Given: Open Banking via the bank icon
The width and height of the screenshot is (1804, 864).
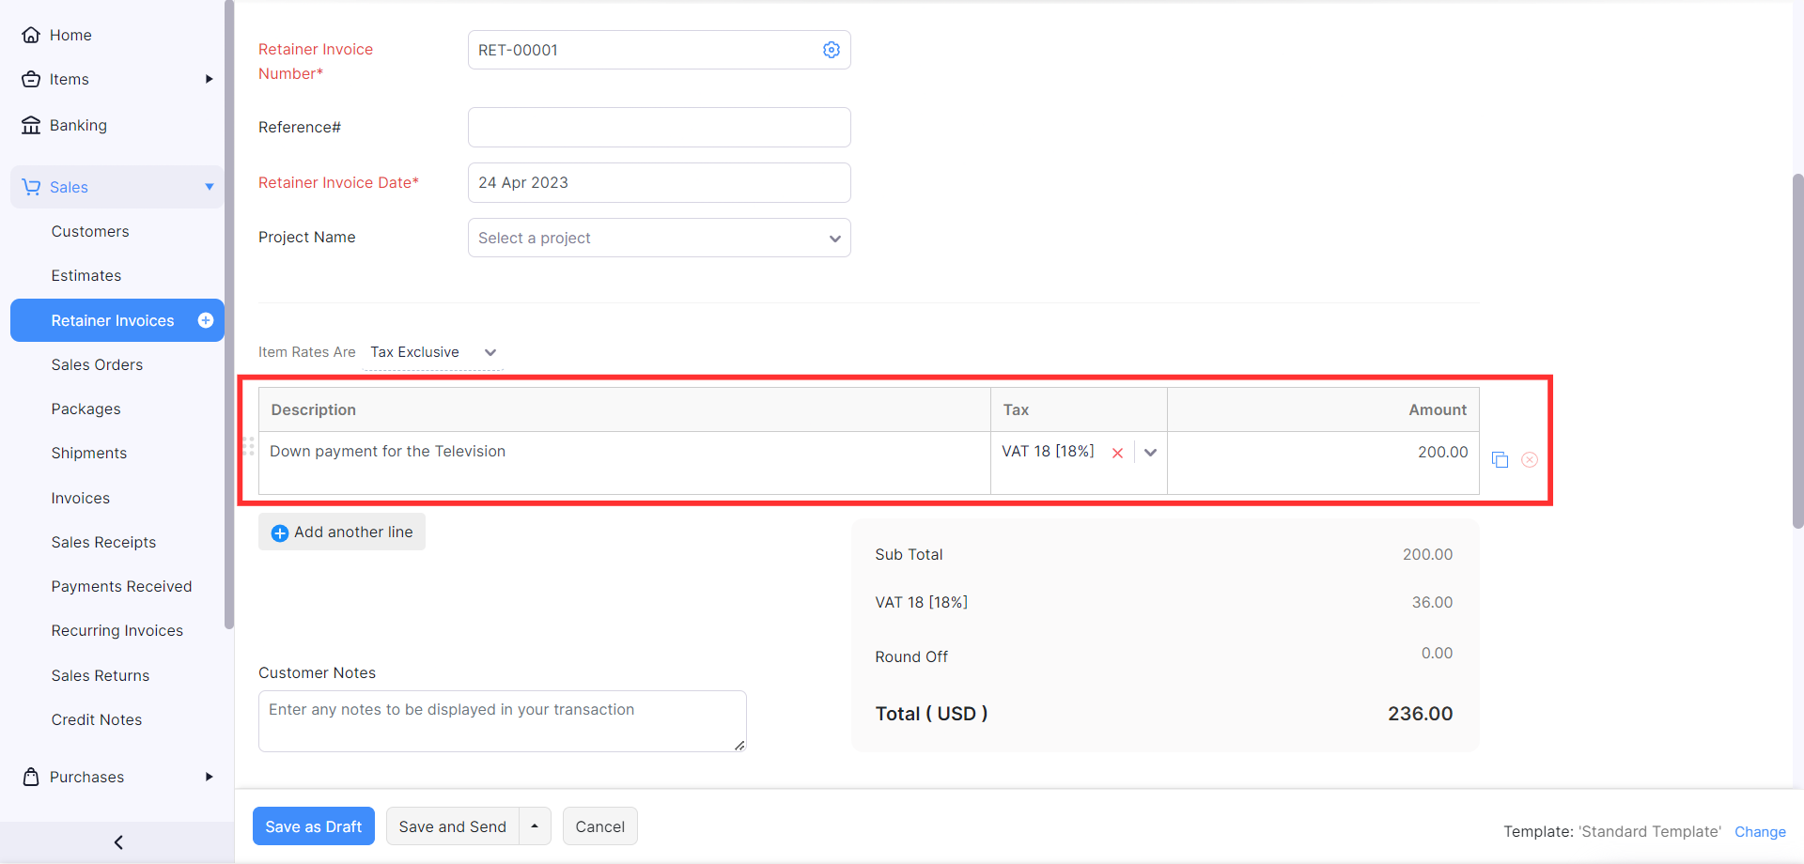Looking at the screenshot, I should [31, 125].
